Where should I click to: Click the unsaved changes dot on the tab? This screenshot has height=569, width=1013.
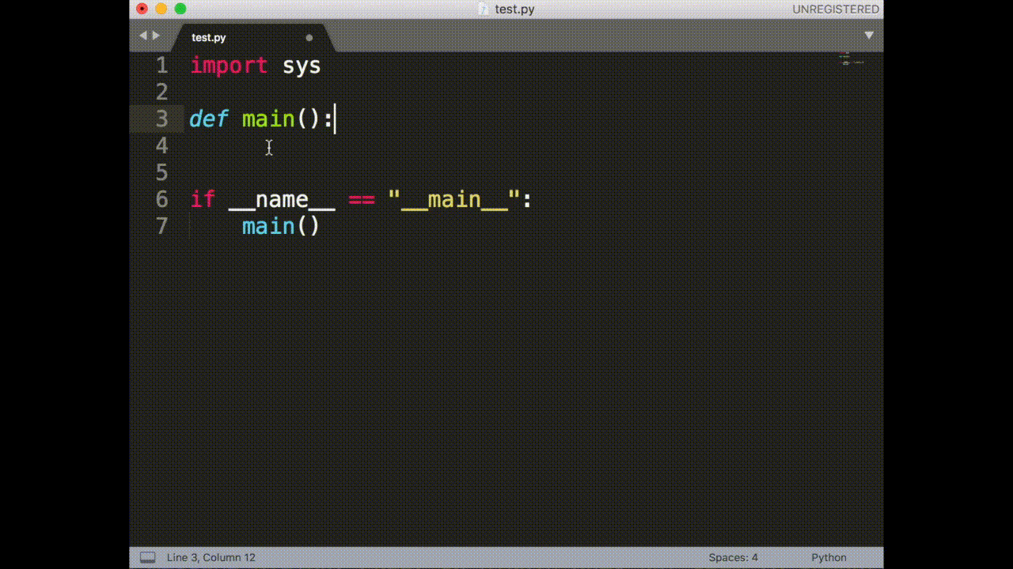[309, 37]
